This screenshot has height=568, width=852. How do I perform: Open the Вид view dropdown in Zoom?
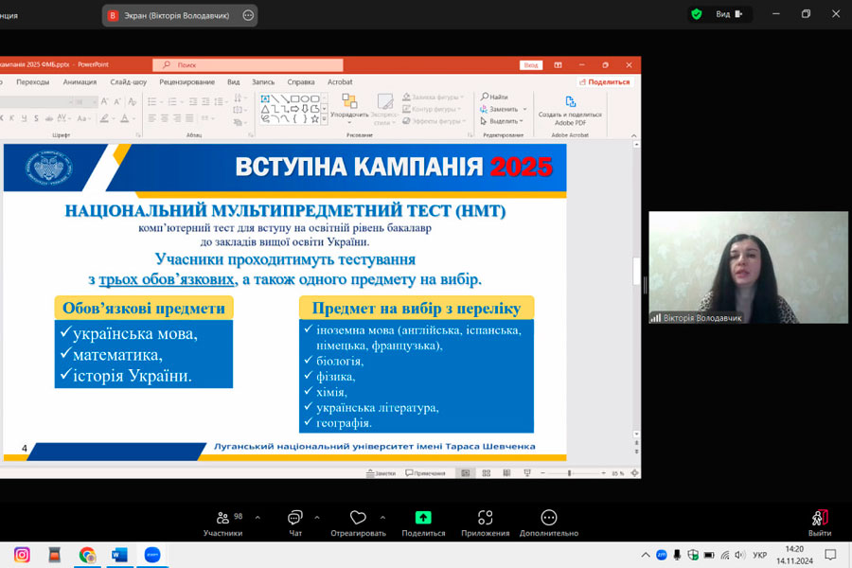coord(727,14)
